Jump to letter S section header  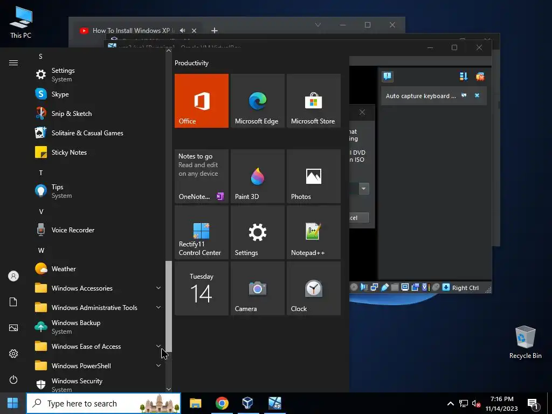point(40,56)
